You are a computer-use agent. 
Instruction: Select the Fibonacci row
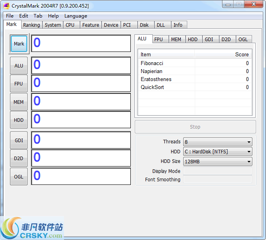click(x=195, y=63)
